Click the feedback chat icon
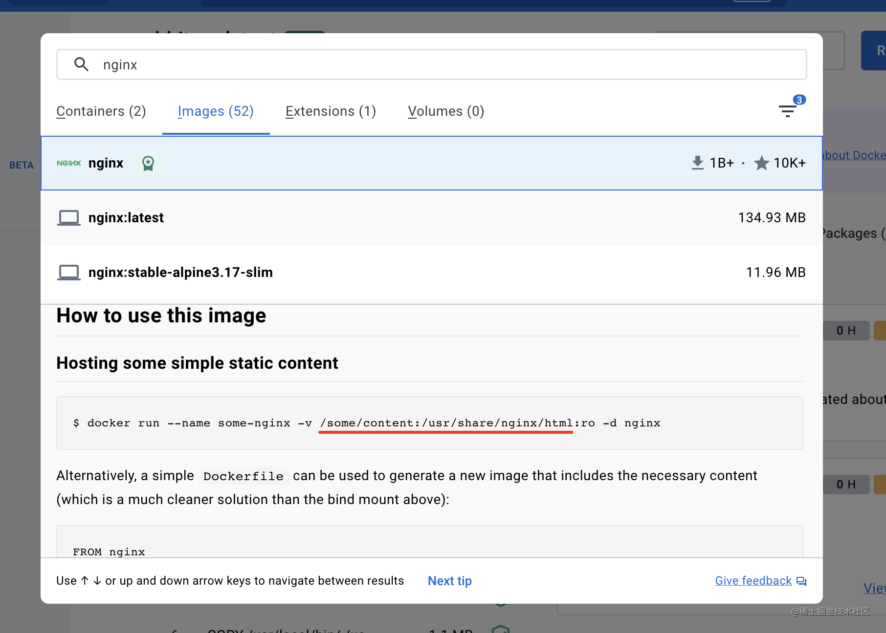This screenshot has height=633, width=886. click(x=801, y=581)
